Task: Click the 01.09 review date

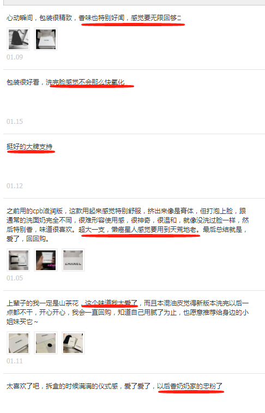Action: [15, 57]
